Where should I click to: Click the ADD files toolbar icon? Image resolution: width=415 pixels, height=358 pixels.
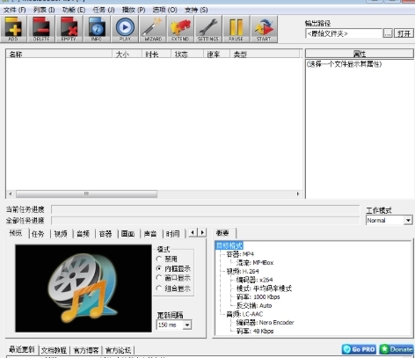tap(13, 29)
